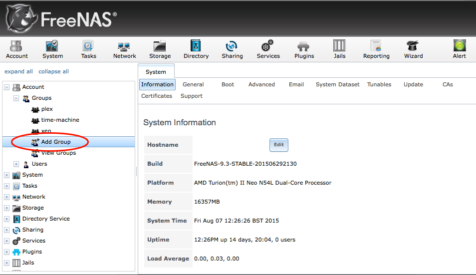Expand the Sharing tree node

pyautogui.click(x=6, y=230)
